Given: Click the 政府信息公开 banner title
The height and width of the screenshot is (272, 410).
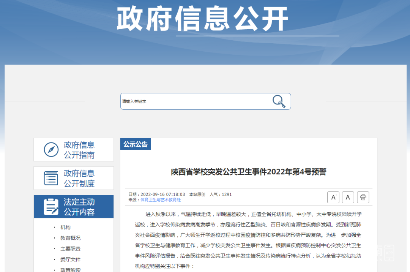Looking at the screenshot, I should [x=202, y=19].
